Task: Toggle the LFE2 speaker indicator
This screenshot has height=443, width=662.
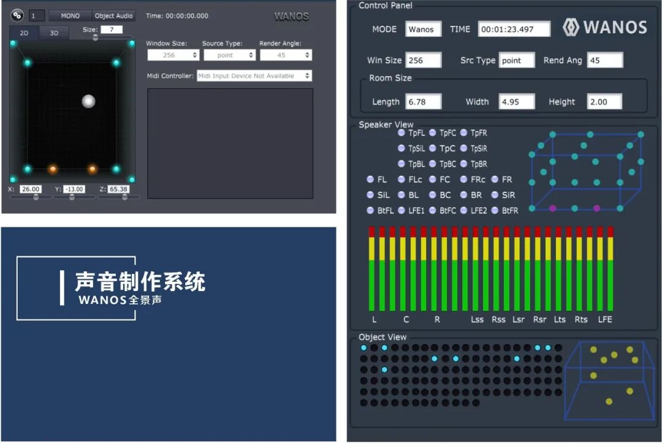Action: 463,210
